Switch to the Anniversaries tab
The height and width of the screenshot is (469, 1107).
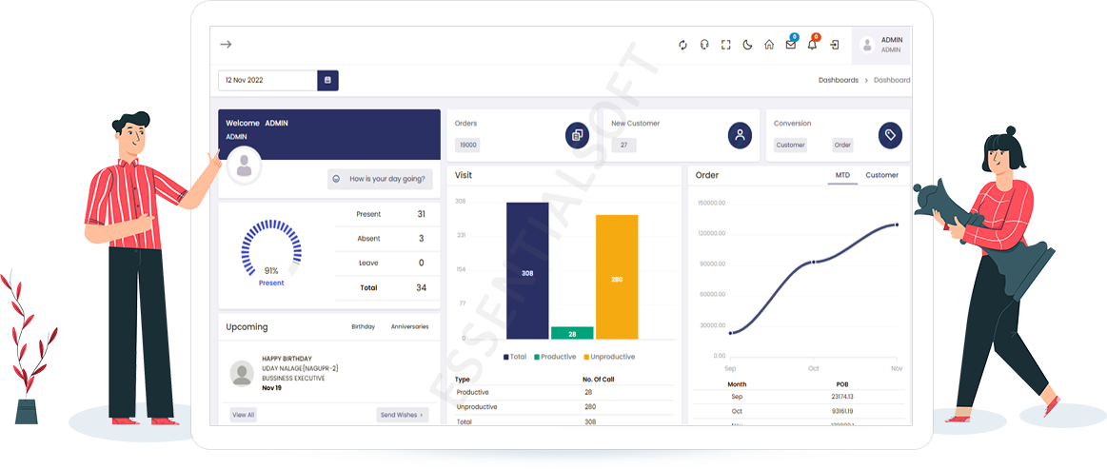pos(409,327)
